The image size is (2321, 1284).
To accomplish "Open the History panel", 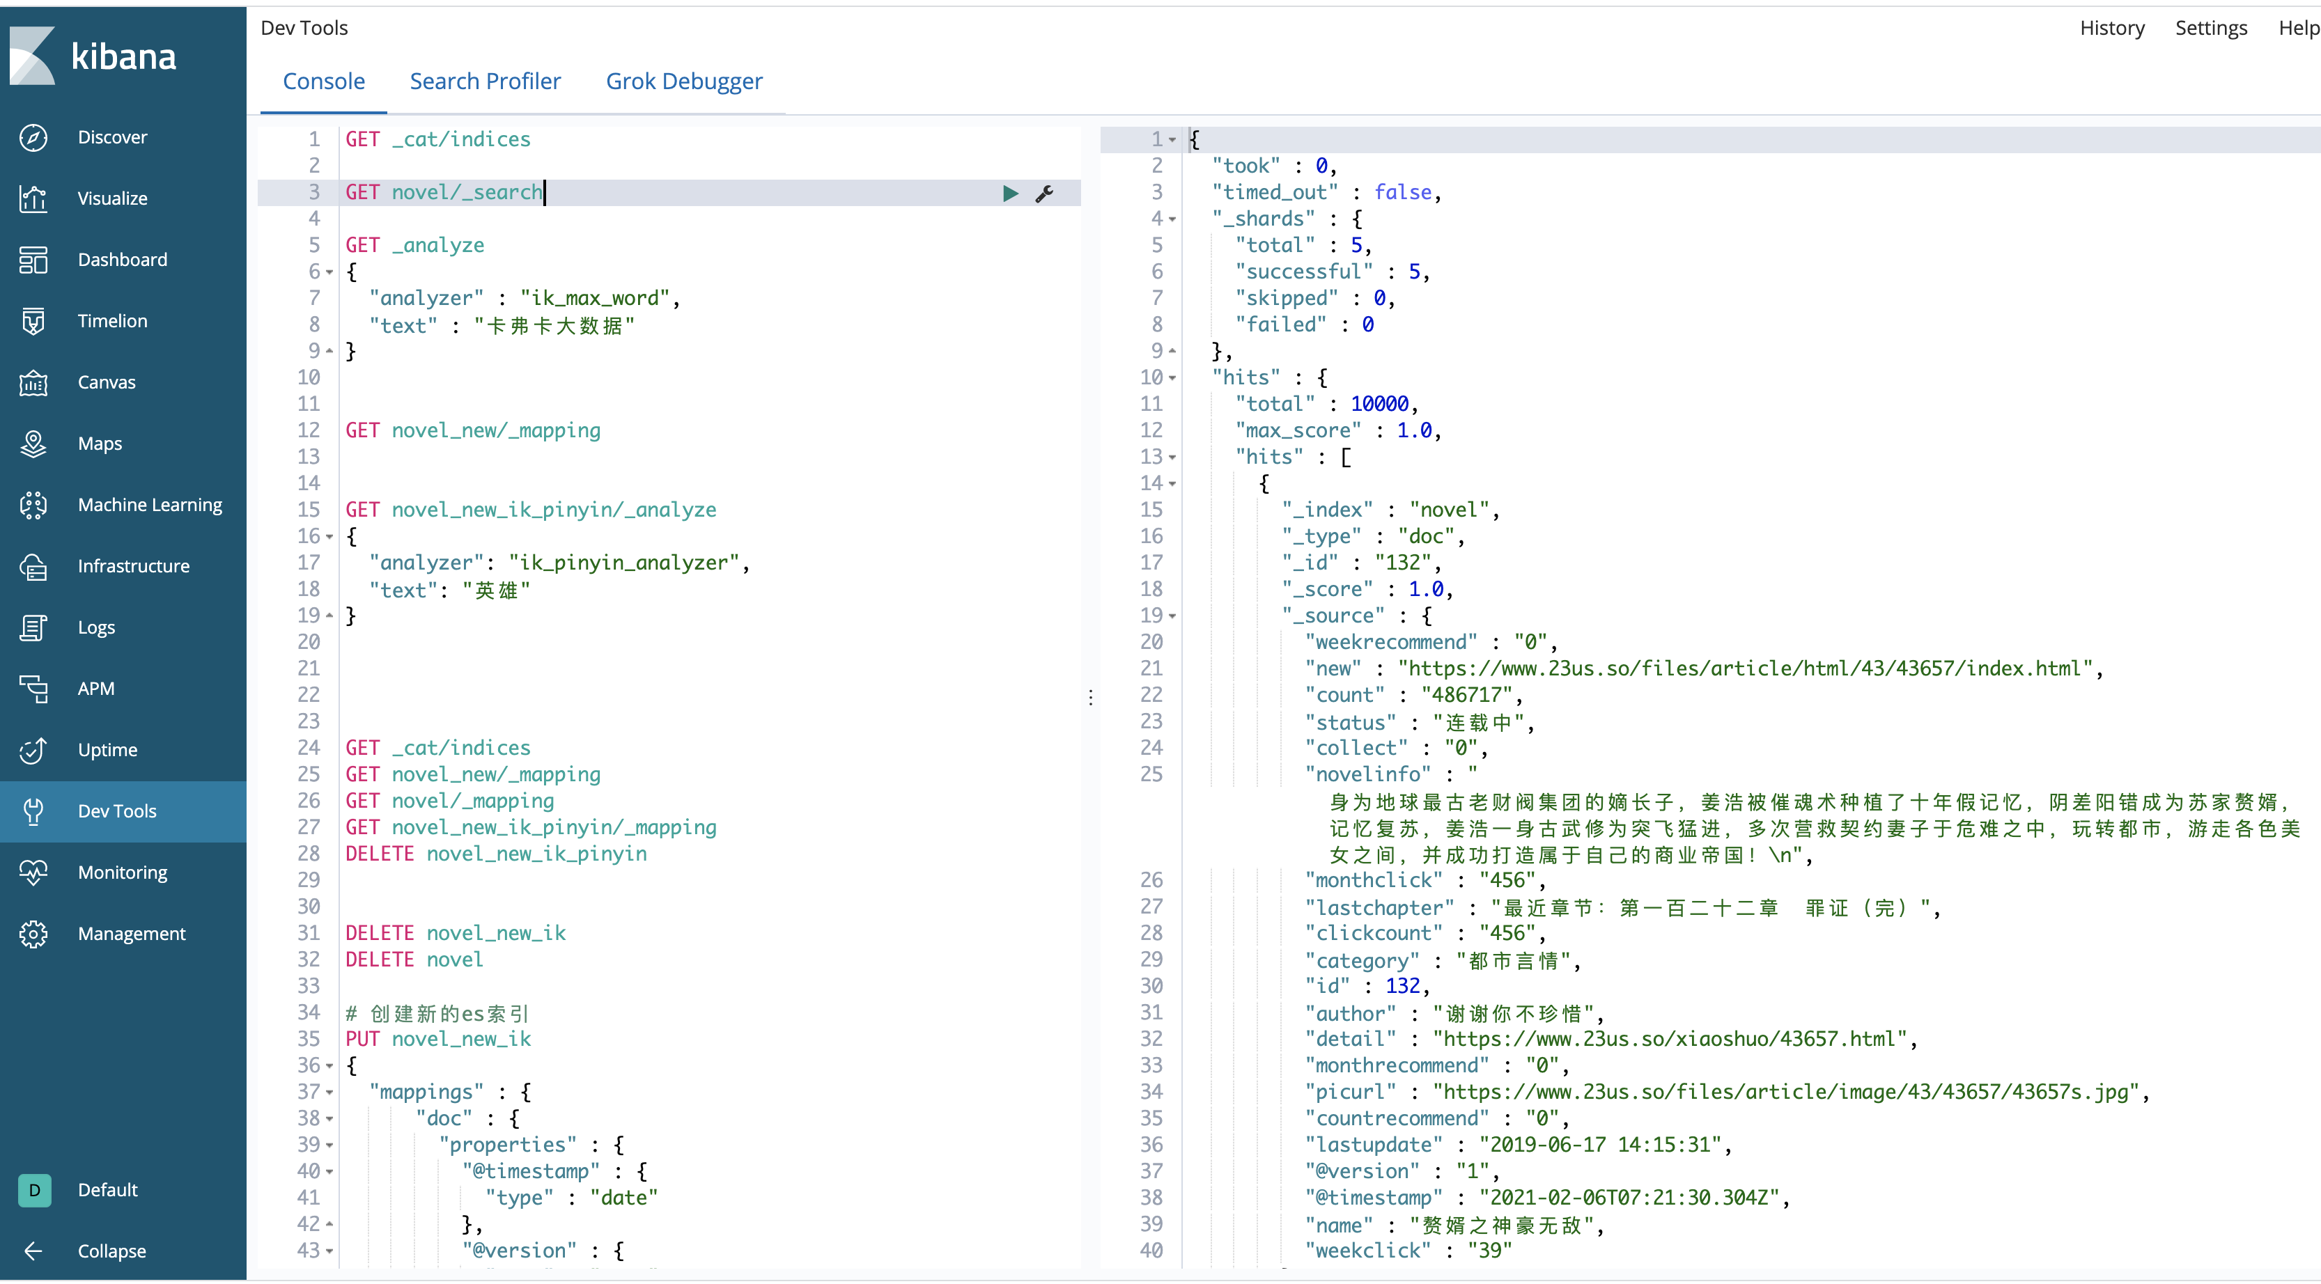I will click(2111, 28).
